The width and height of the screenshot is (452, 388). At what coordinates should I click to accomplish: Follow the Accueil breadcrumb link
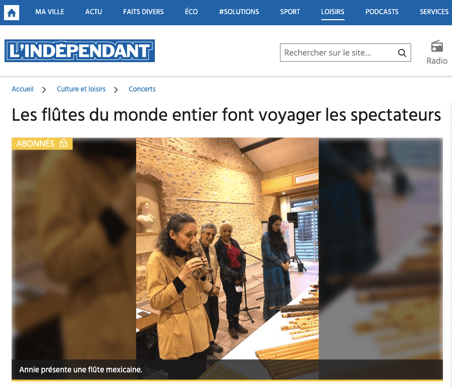[x=23, y=89]
